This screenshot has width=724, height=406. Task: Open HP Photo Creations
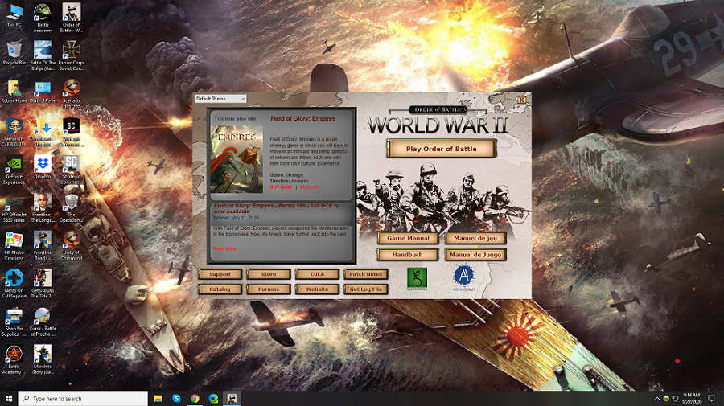[14, 246]
